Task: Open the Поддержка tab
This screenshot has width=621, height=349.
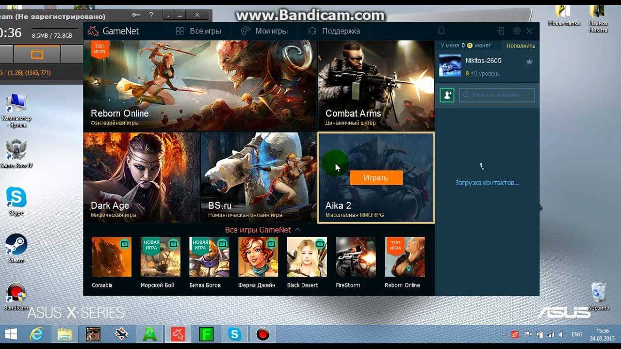Action: (334, 31)
